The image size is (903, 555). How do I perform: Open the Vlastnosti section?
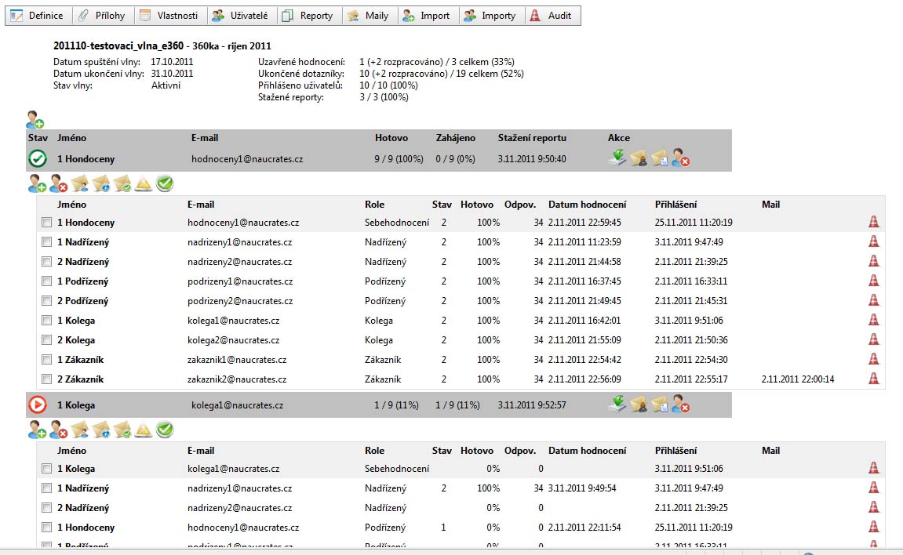point(169,16)
